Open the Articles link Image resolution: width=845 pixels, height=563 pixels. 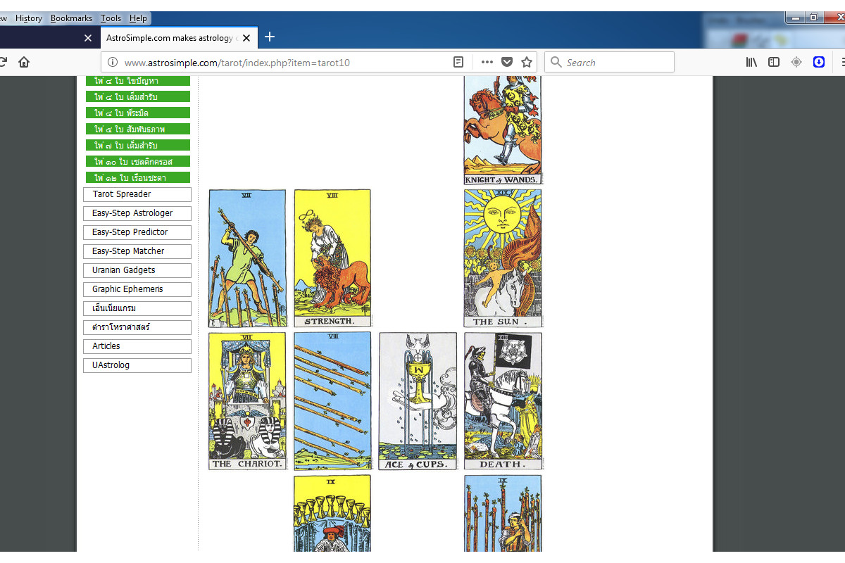[x=137, y=346]
